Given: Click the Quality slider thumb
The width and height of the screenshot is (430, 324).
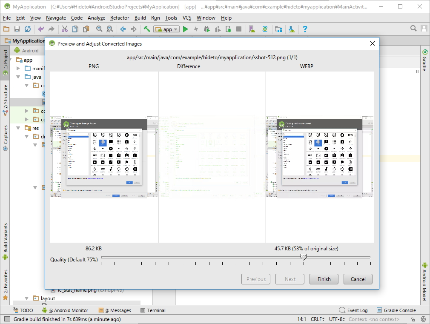Looking at the screenshot, I should coord(304,257).
